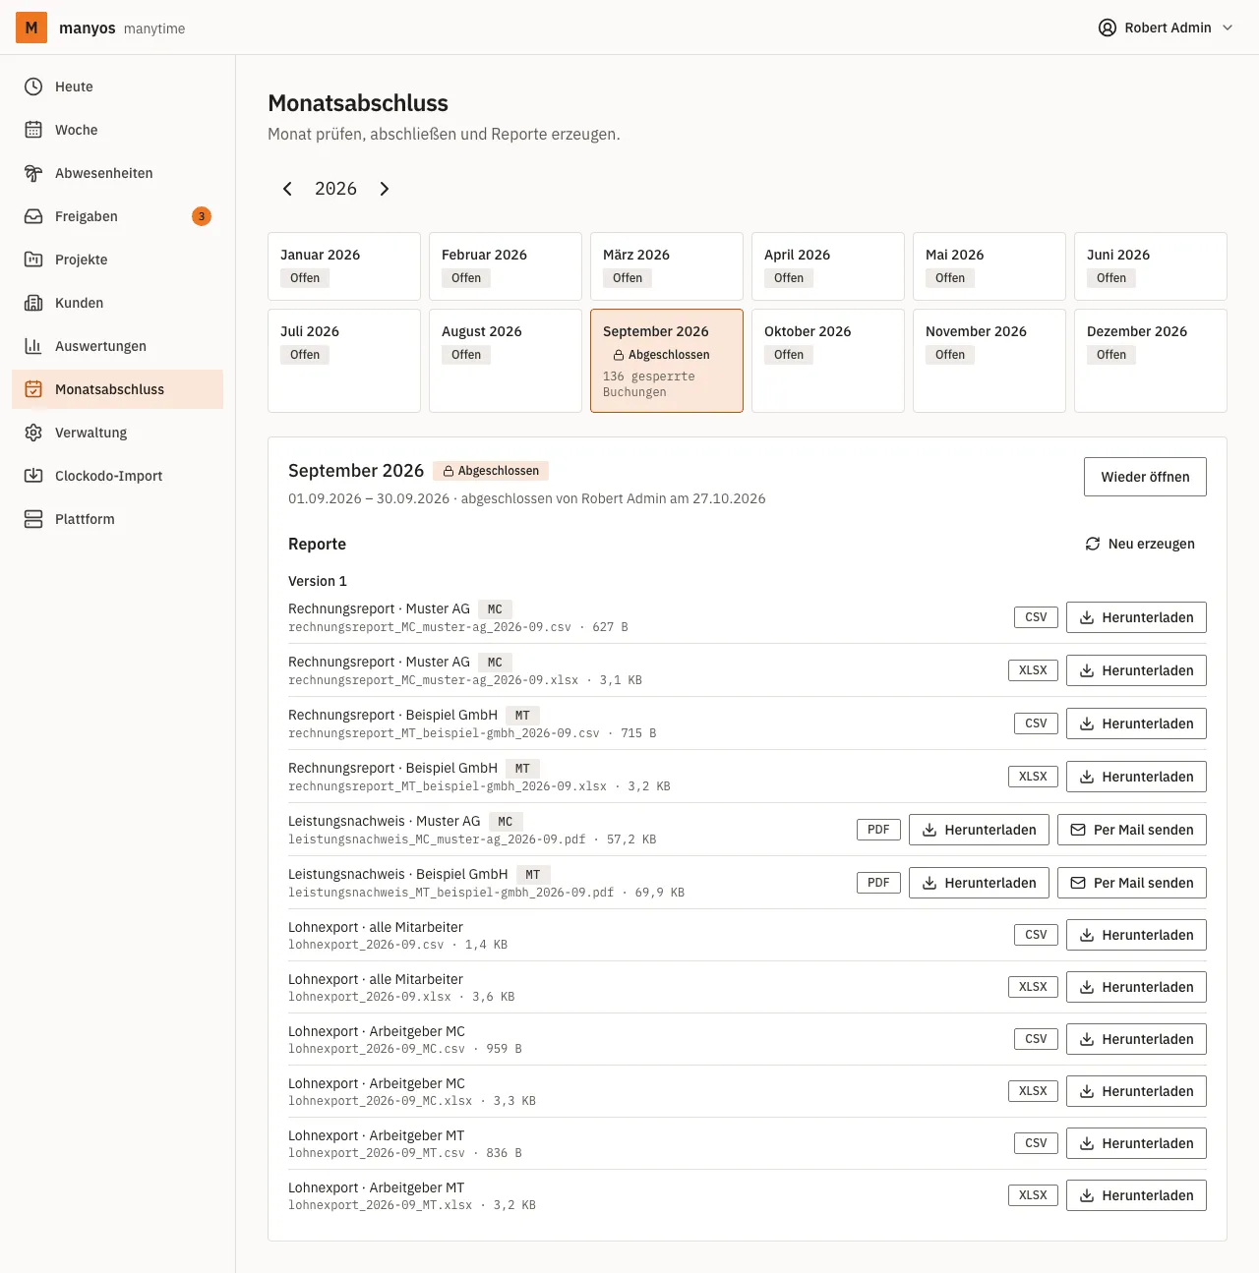The image size is (1259, 1273).
Task: Click the calendar icon beside Woche
Action: coord(33,130)
